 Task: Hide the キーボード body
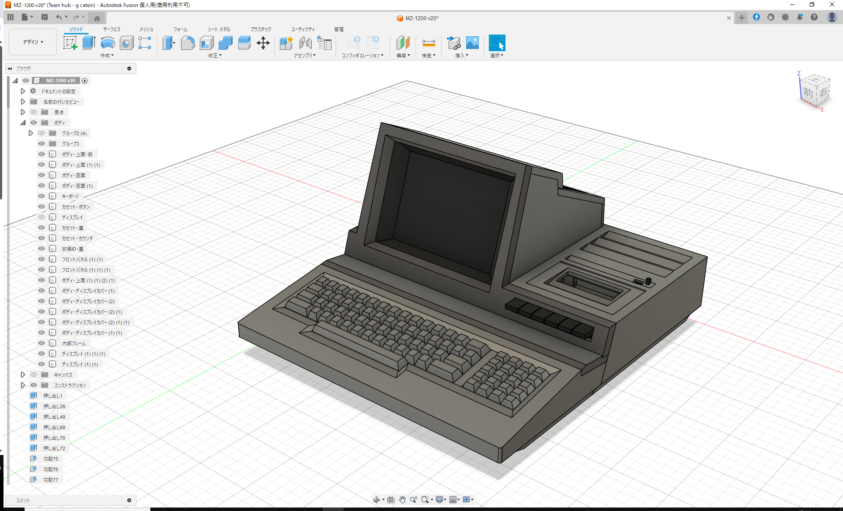(x=41, y=196)
